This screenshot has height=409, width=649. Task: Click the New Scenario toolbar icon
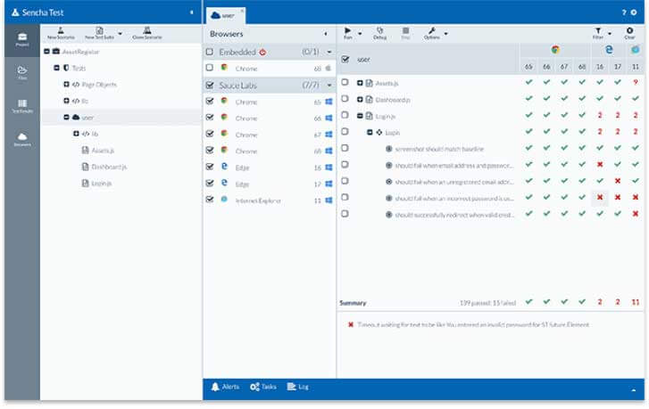61,30
